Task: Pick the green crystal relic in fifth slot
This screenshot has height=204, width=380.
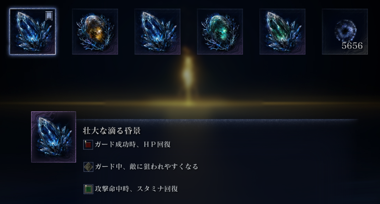Action: click(x=283, y=32)
